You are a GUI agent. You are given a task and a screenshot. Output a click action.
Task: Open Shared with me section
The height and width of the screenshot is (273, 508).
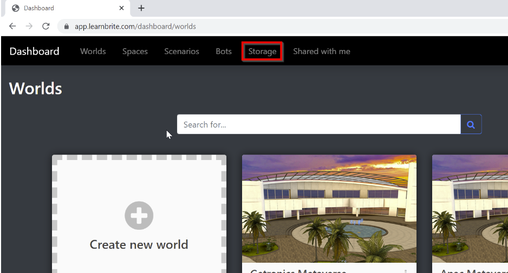coord(321,51)
